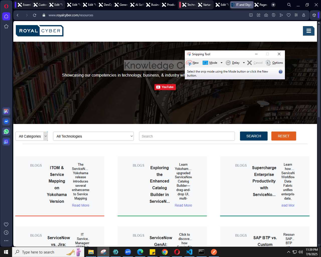Switch to the AI Sof tab
Viewport: 321px width, 257px height.
(137, 5)
